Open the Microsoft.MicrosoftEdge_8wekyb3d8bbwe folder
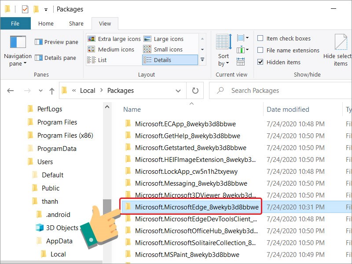The width and height of the screenshot is (352, 264). click(192, 207)
